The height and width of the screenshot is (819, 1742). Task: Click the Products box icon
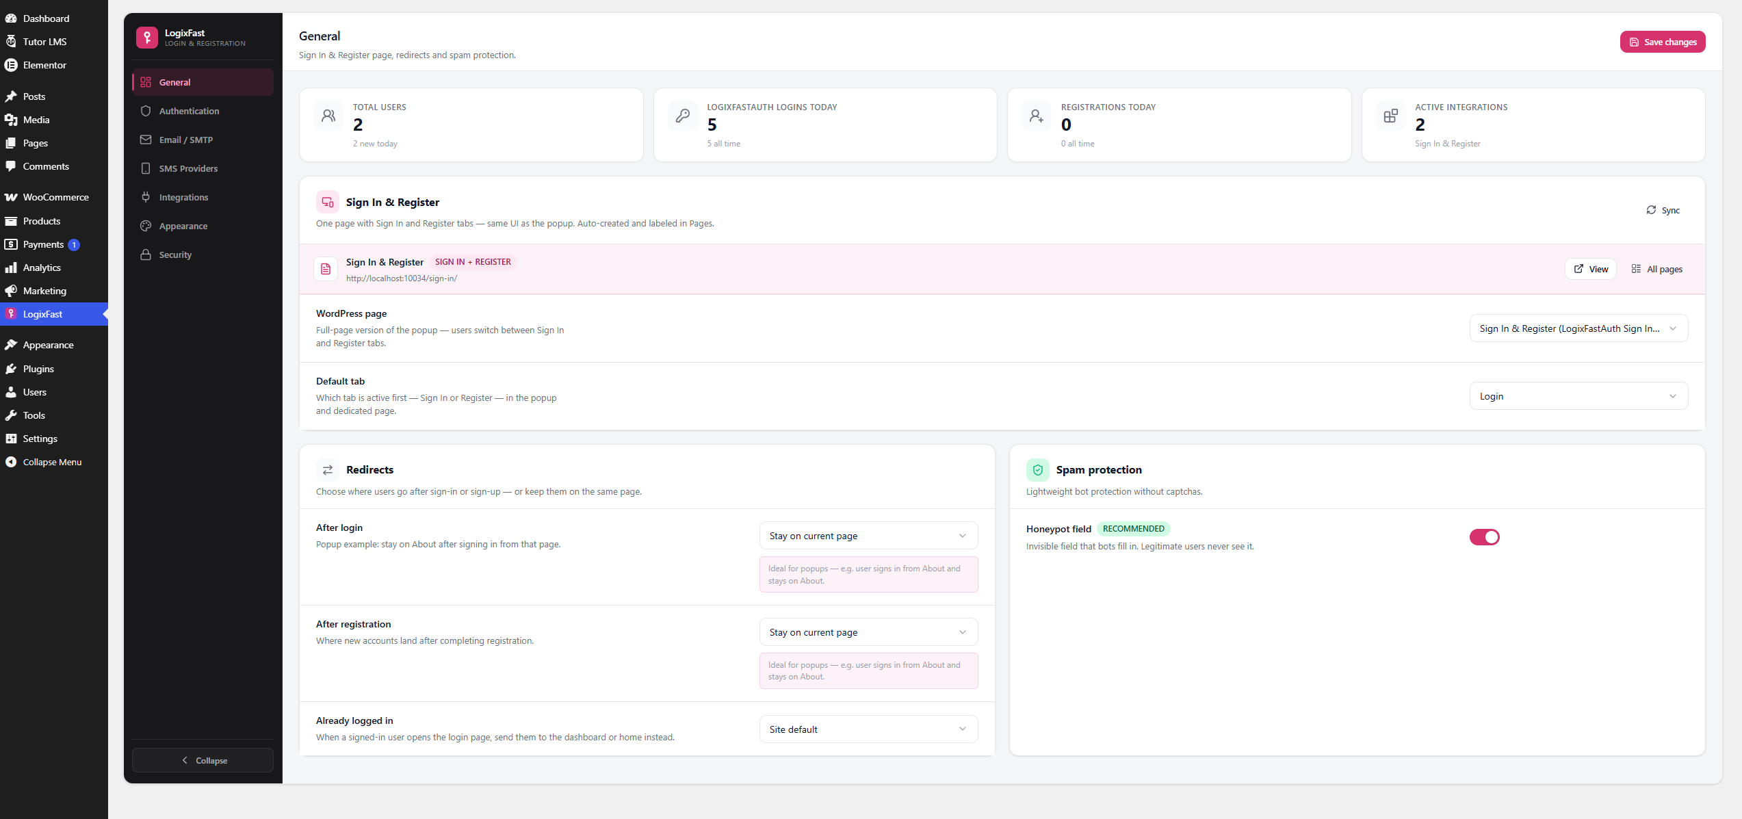tap(11, 221)
